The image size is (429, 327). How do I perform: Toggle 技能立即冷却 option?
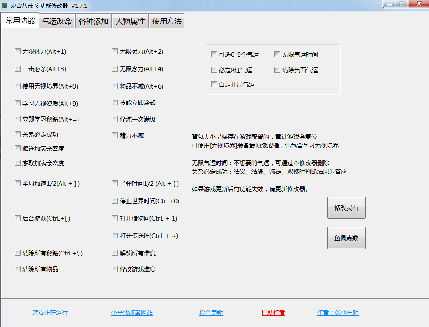115,103
